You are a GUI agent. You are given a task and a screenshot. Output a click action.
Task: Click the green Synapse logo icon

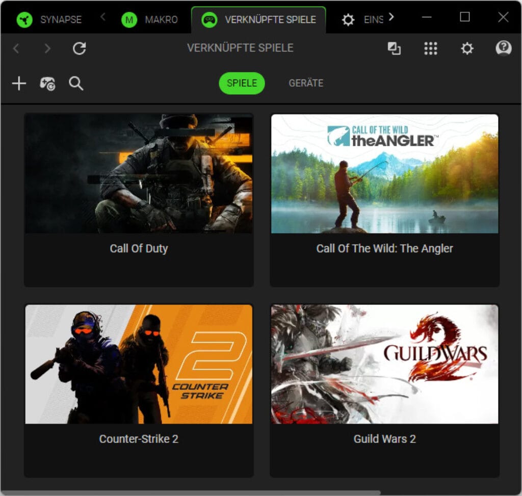point(24,20)
